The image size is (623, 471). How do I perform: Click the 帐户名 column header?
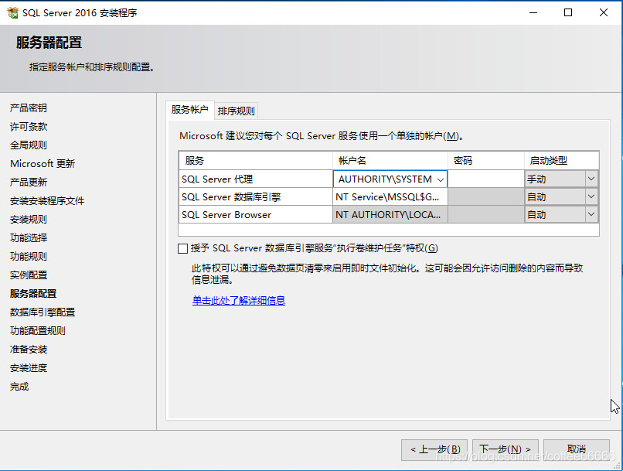[390, 161]
